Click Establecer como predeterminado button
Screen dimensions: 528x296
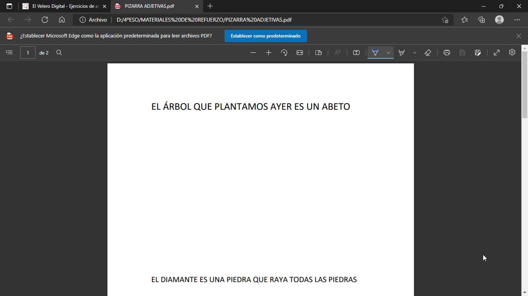coord(266,36)
